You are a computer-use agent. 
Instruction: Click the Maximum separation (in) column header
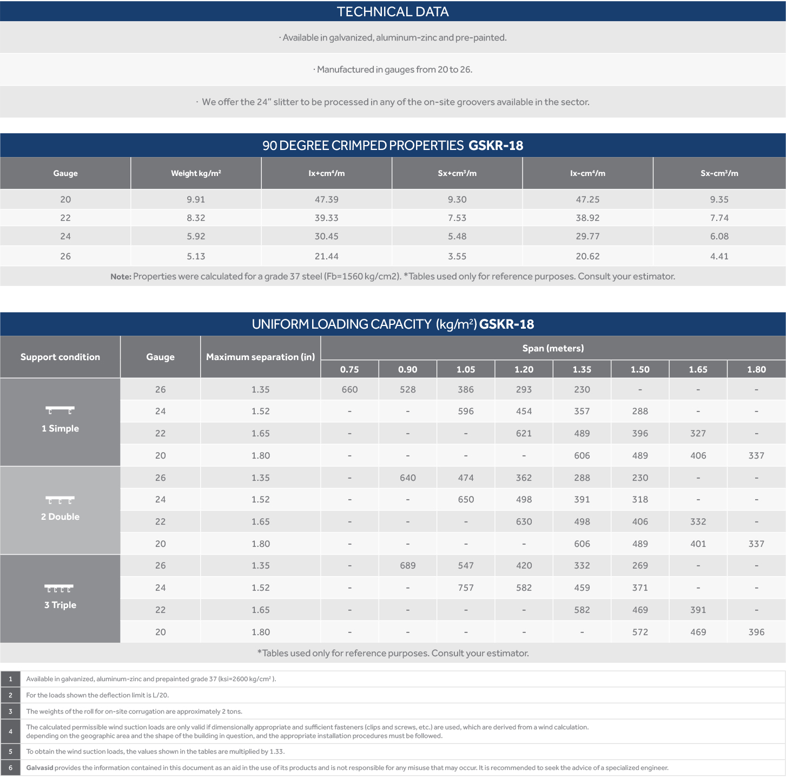(x=260, y=357)
